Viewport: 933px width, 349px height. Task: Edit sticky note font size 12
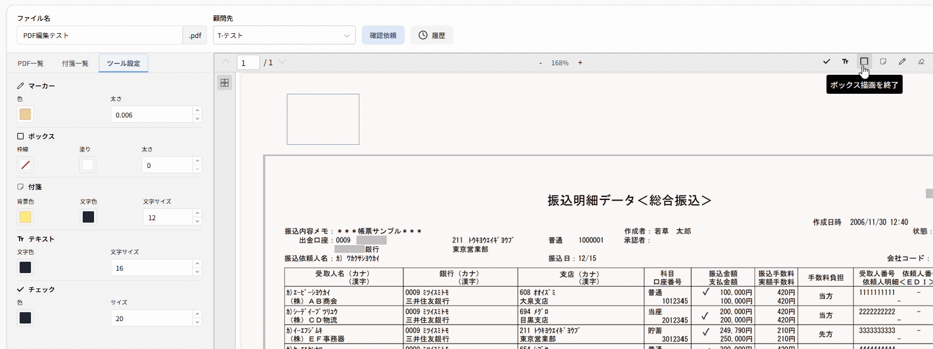(x=168, y=217)
